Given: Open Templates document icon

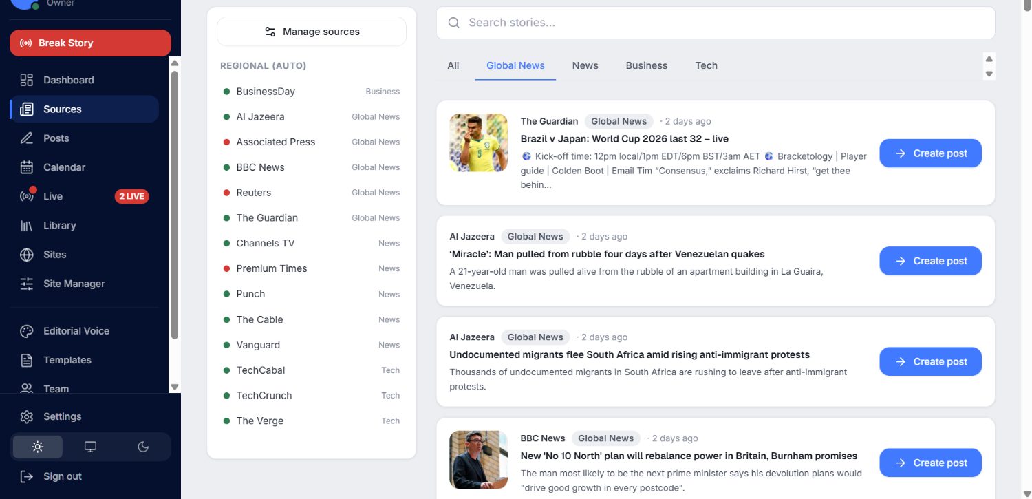Looking at the screenshot, I should click(x=27, y=360).
